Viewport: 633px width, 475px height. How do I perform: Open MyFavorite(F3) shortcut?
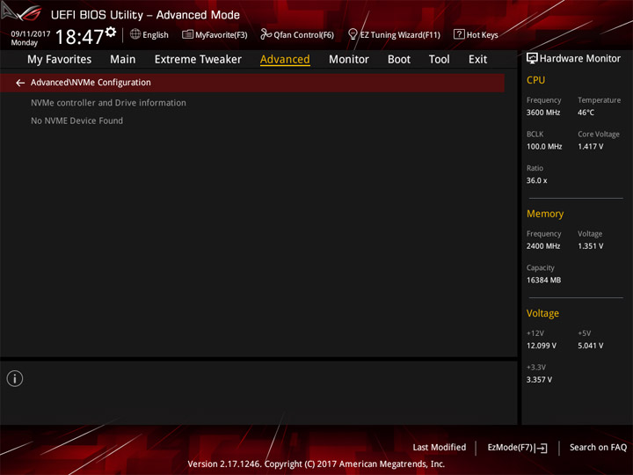[x=222, y=35]
